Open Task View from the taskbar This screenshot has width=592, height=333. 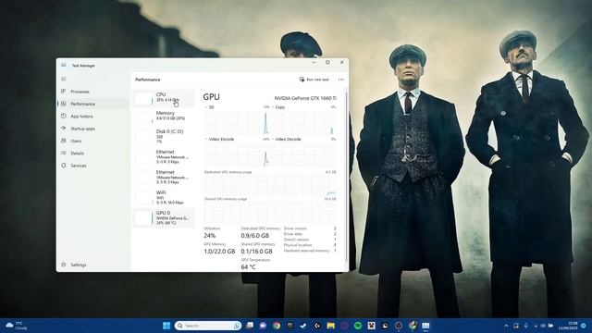click(x=250, y=326)
